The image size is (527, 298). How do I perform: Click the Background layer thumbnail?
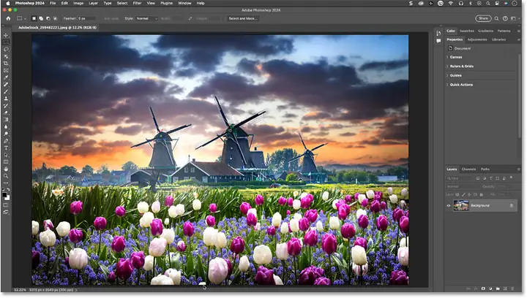click(x=461, y=205)
